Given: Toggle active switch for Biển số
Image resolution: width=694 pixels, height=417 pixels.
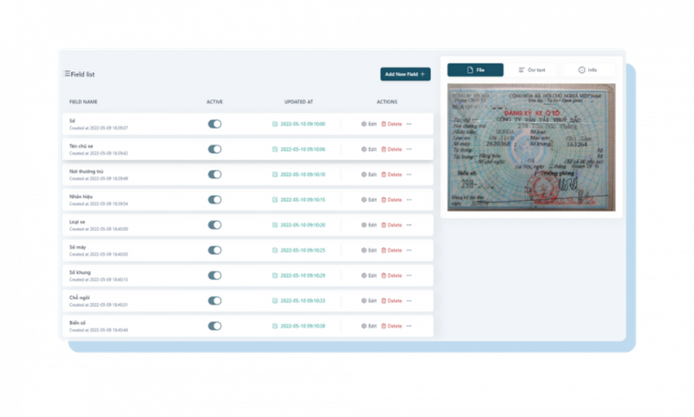Looking at the screenshot, I should click(214, 325).
